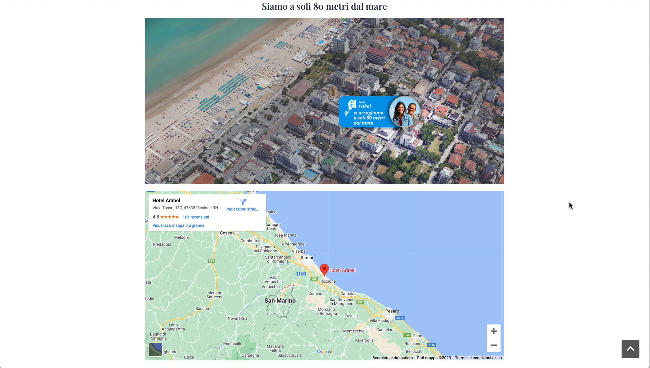Click the Predappio label on map
This screenshot has height=368, width=650.
[162, 244]
